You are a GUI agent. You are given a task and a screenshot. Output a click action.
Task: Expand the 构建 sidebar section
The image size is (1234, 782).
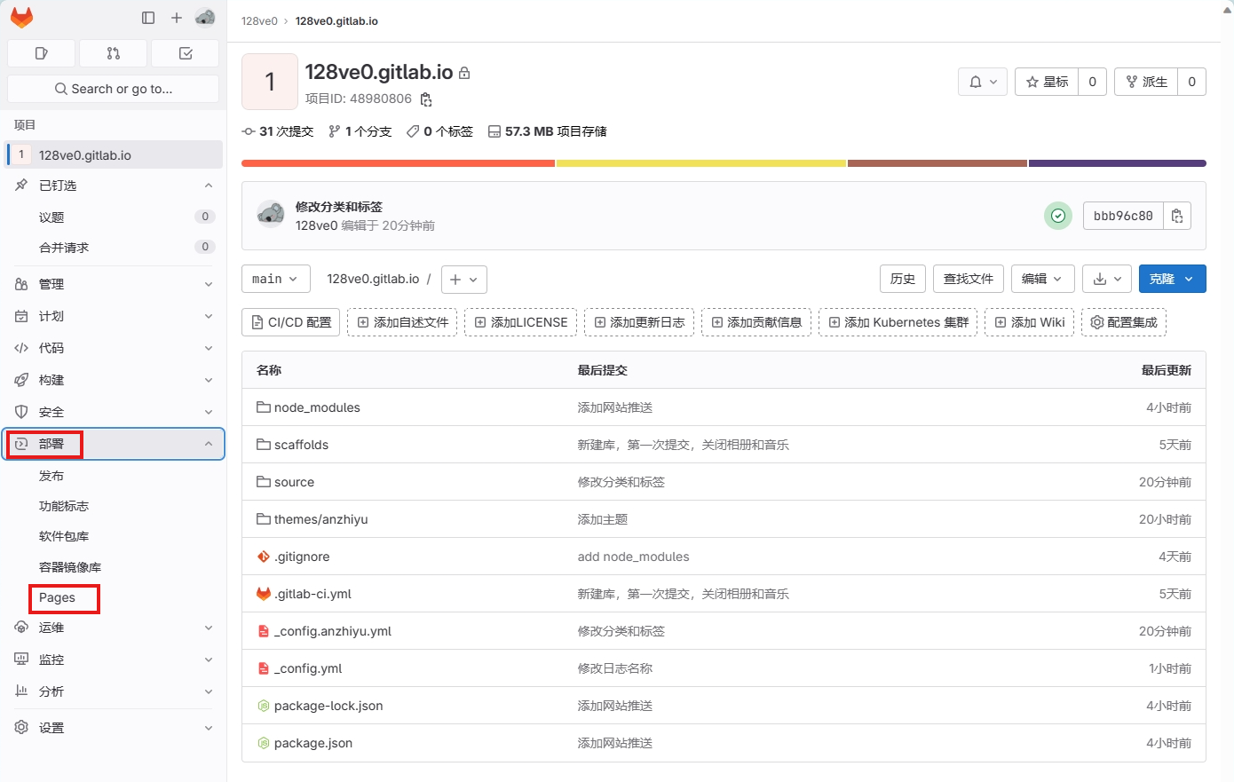click(x=114, y=380)
